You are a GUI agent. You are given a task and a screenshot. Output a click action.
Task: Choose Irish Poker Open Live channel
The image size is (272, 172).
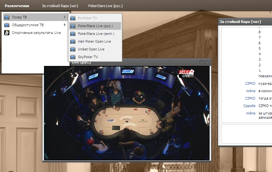click(x=95, y=41)
